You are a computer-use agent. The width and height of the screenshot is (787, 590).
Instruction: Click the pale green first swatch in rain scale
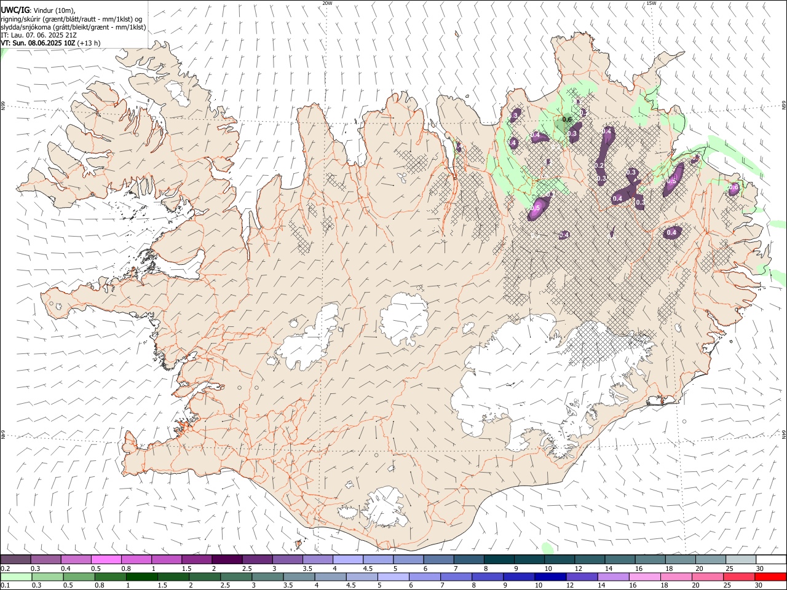[x=17, y=577]
